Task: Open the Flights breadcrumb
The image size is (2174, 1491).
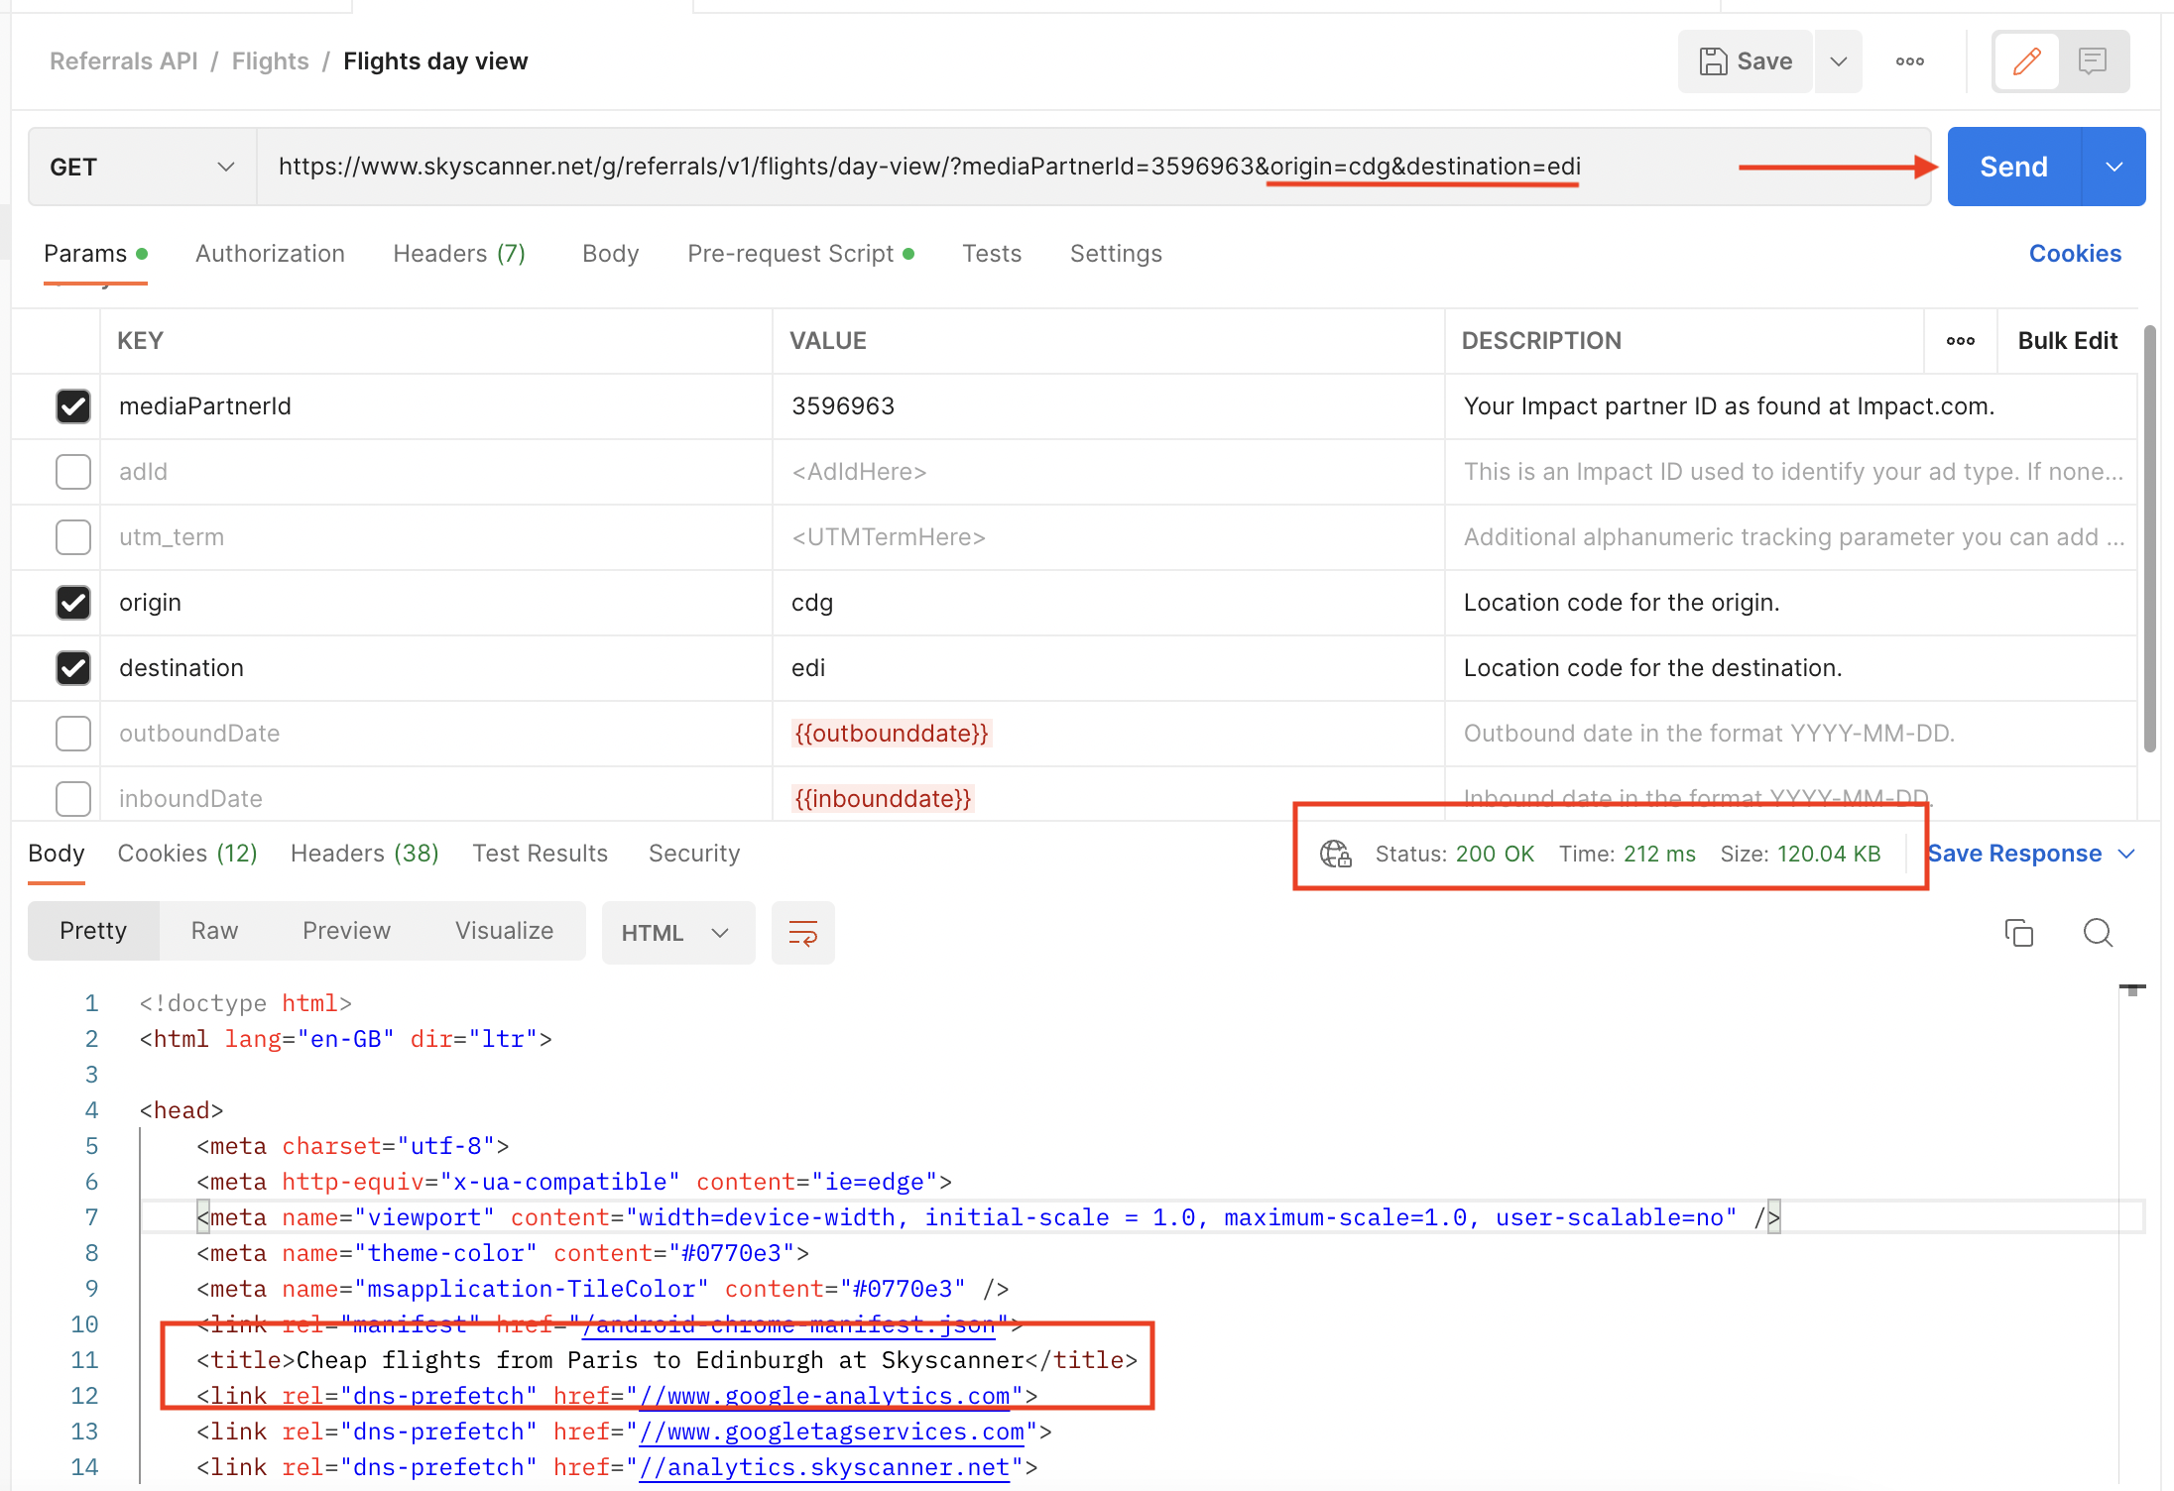Action: (x=270, y=61)
